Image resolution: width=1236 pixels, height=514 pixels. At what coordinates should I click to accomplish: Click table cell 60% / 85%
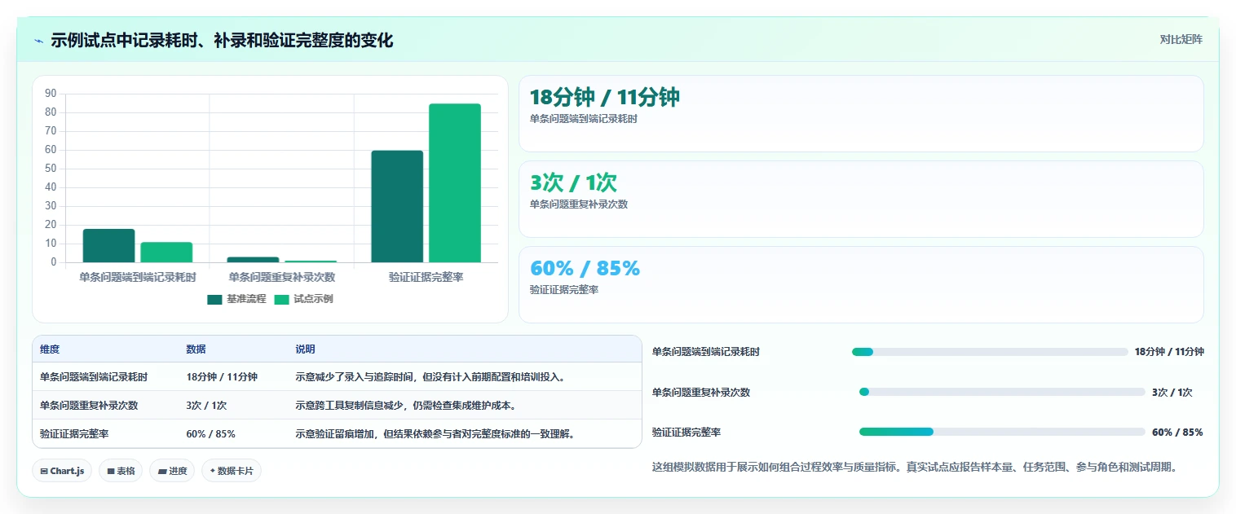pyautogui.click(x=210, y=434)
